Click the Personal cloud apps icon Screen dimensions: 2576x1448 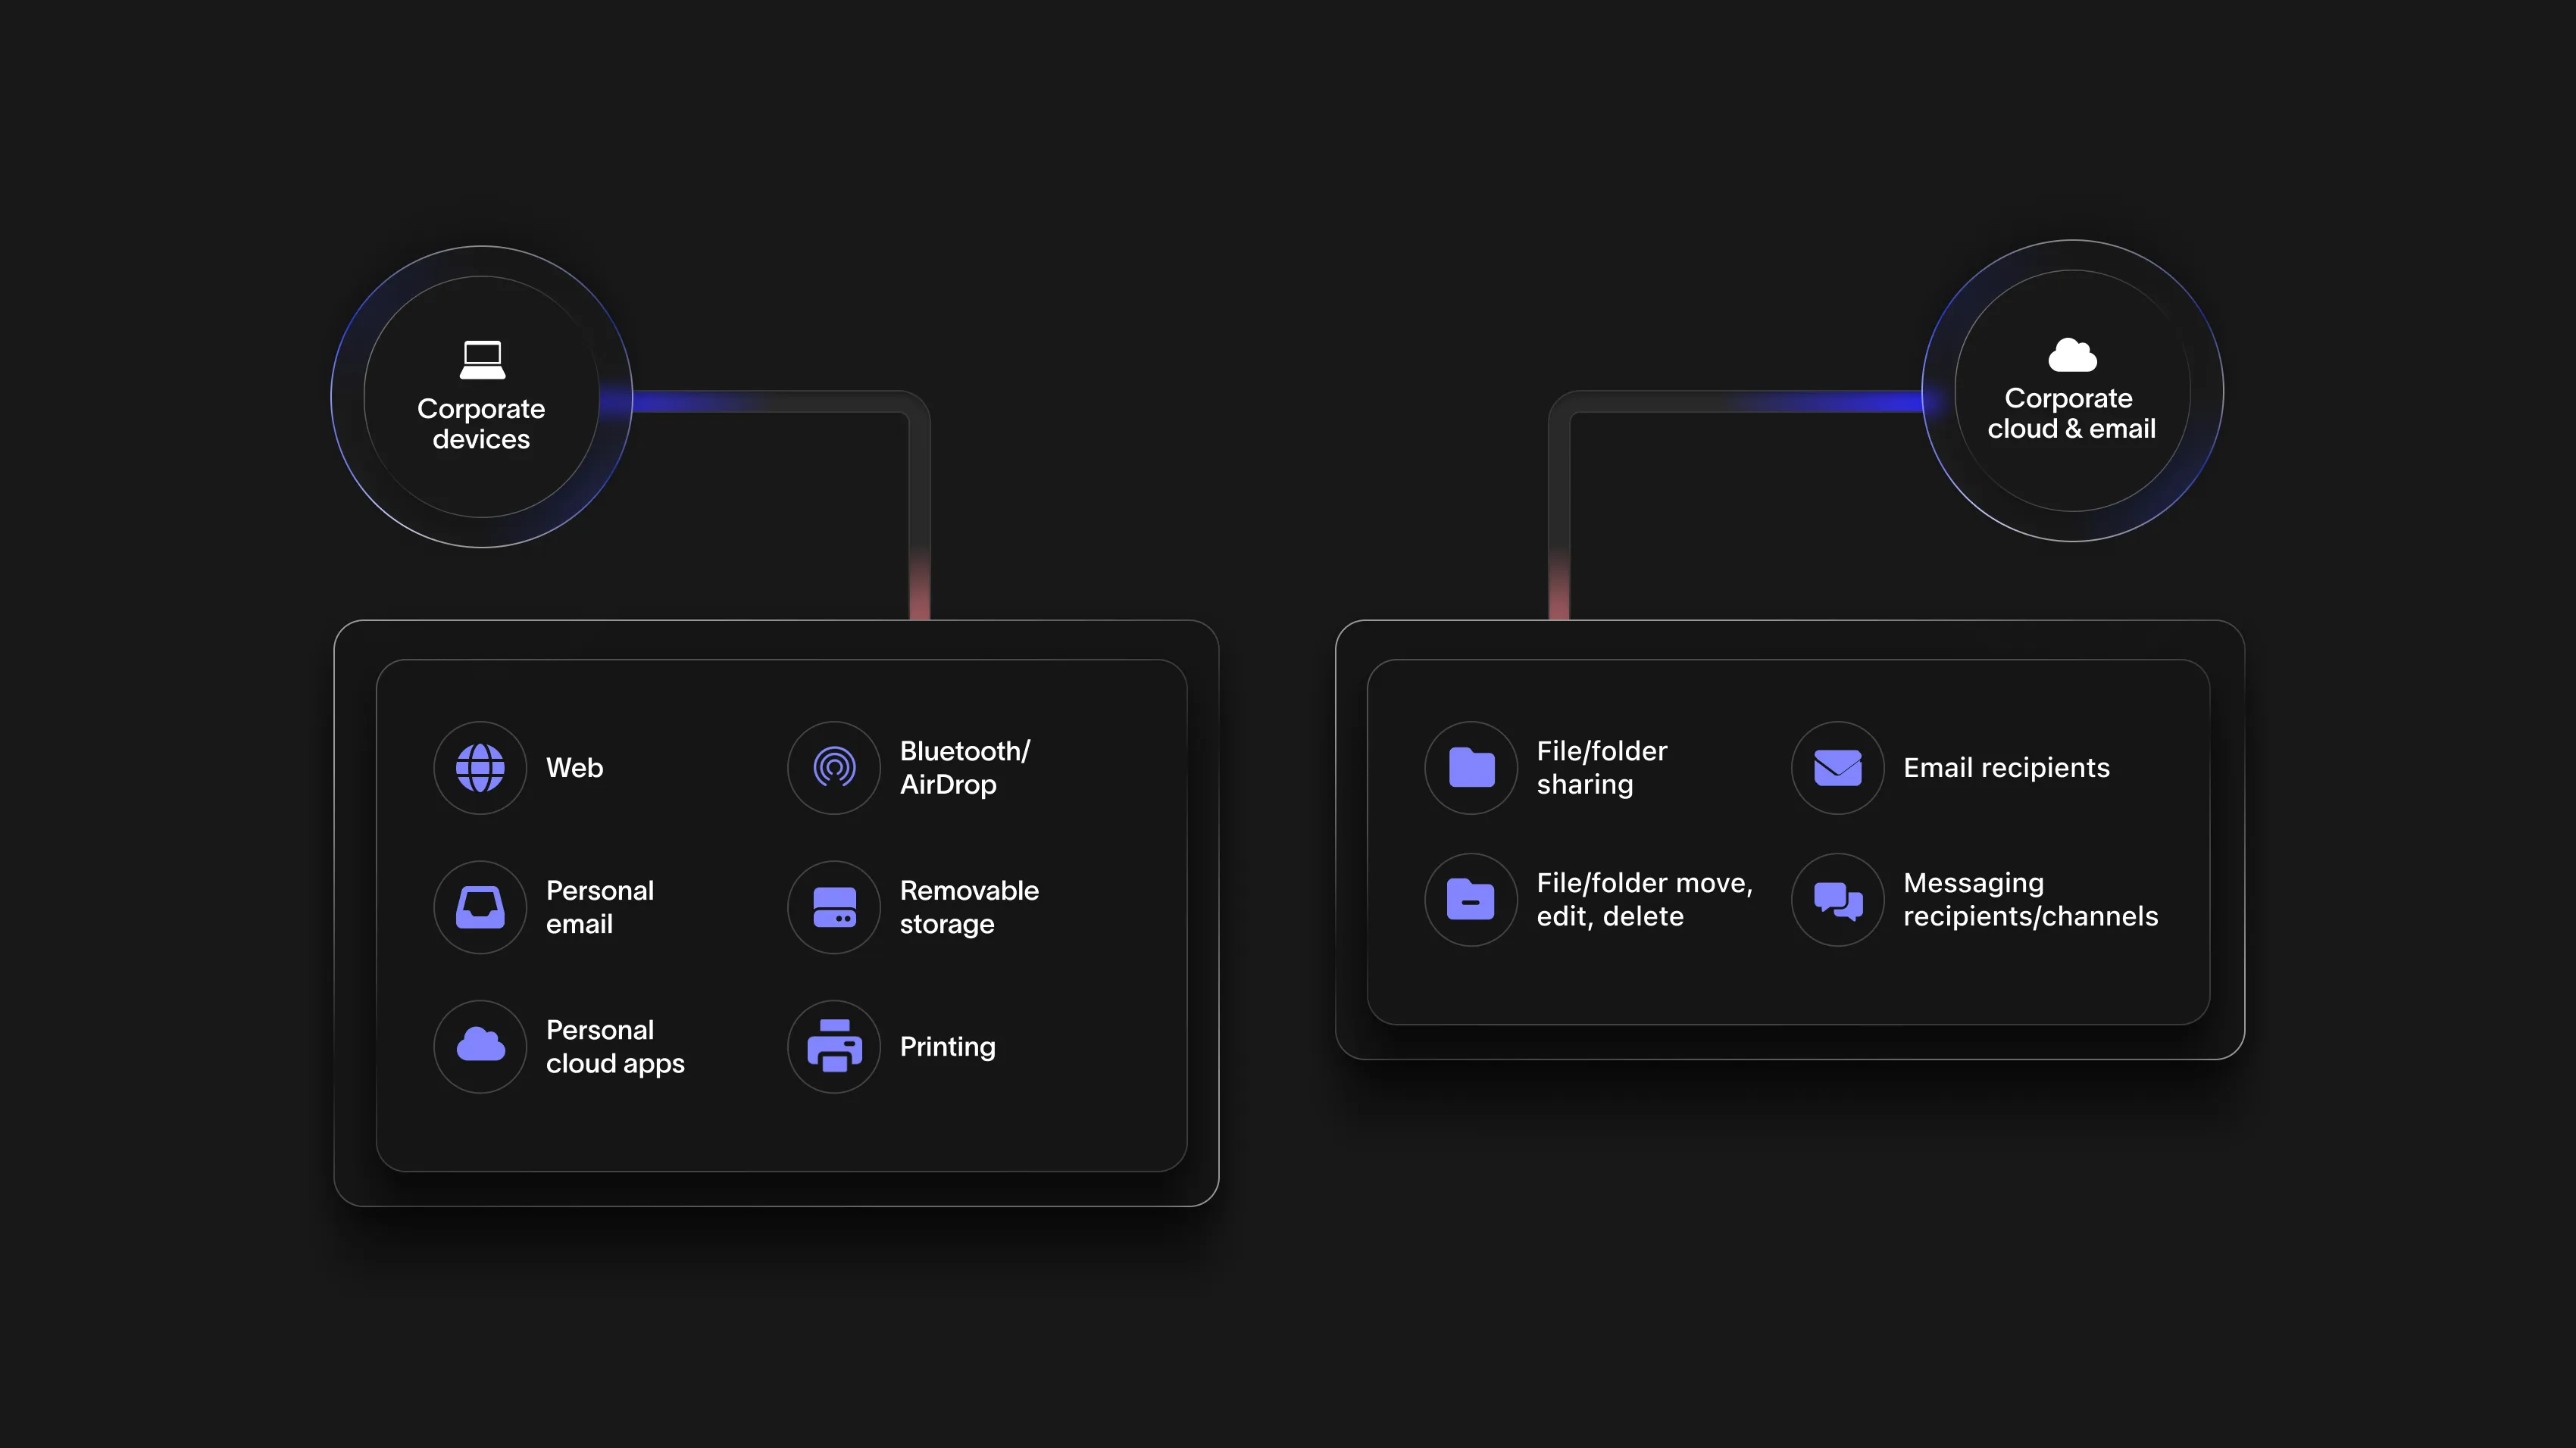(480, 1045)
